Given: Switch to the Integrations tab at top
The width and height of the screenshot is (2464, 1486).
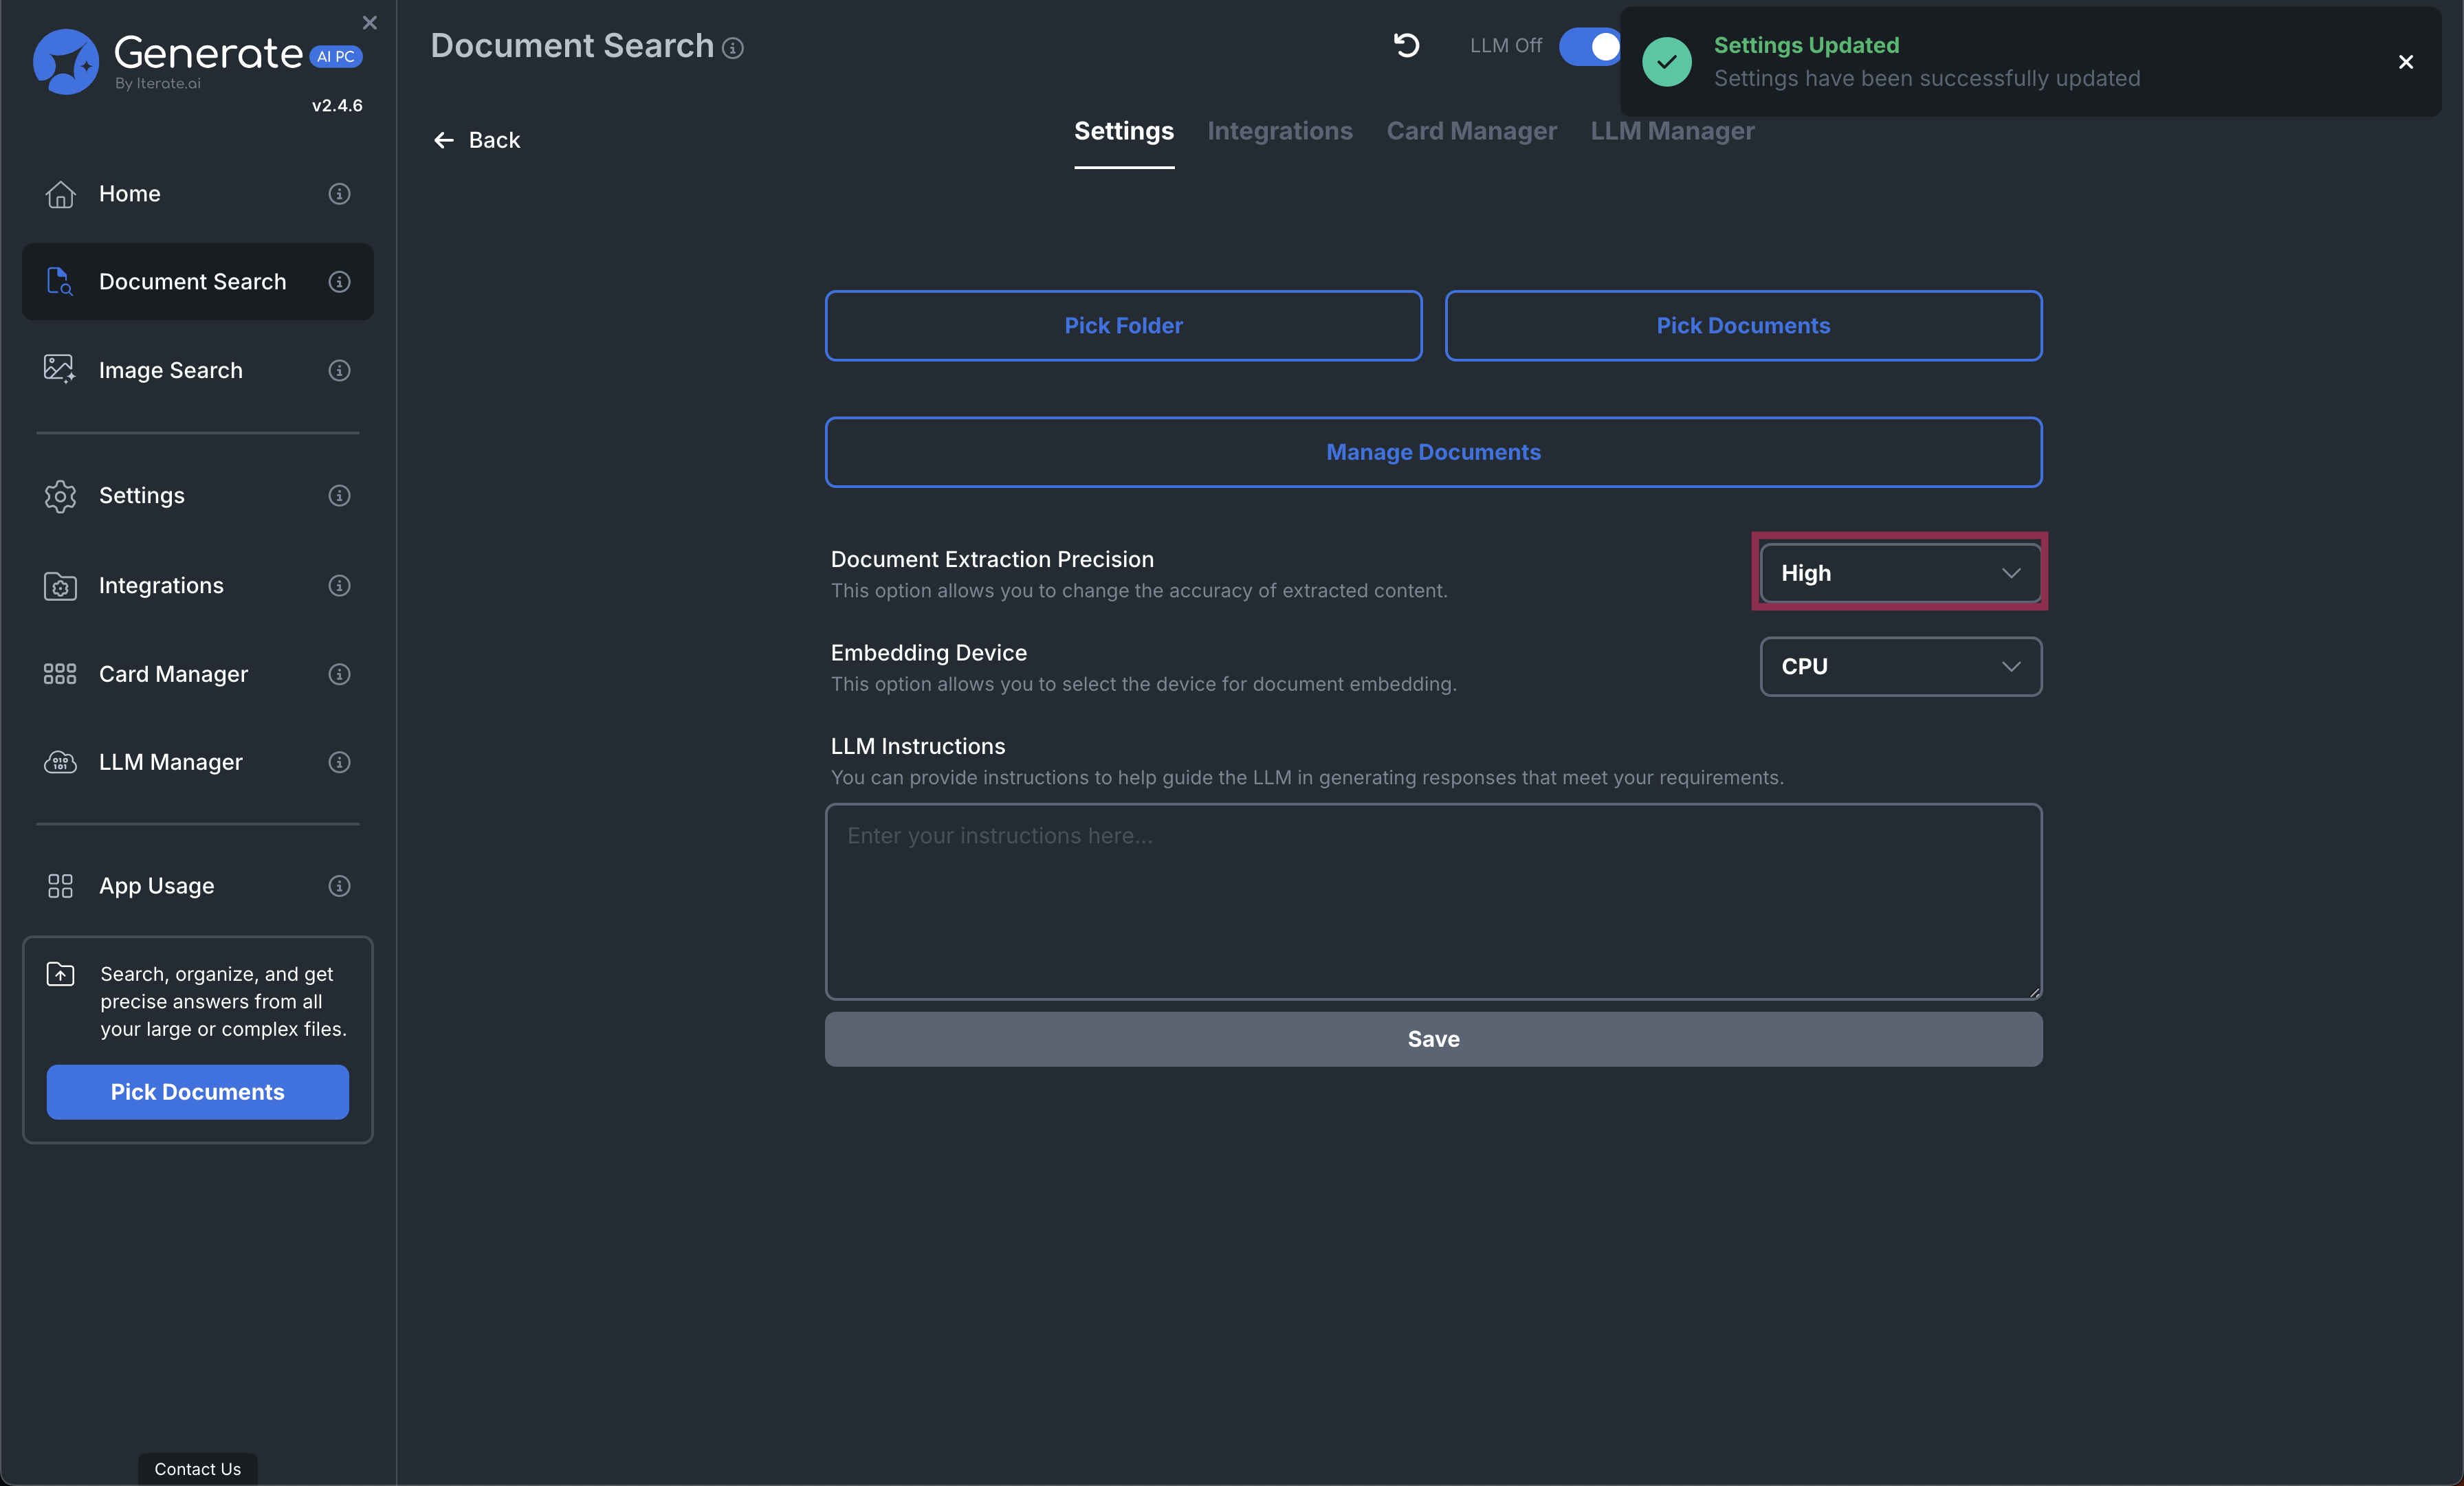Looking at the screenshot, I should click(x=1280, y=131).
